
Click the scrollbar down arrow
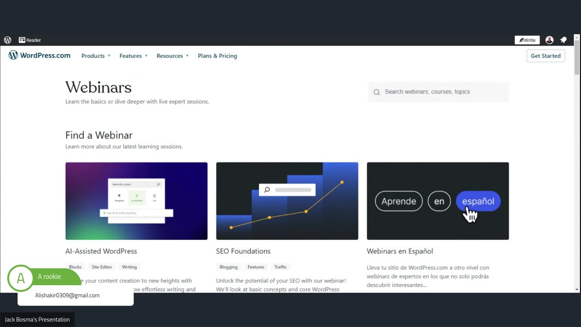[577, 290]
